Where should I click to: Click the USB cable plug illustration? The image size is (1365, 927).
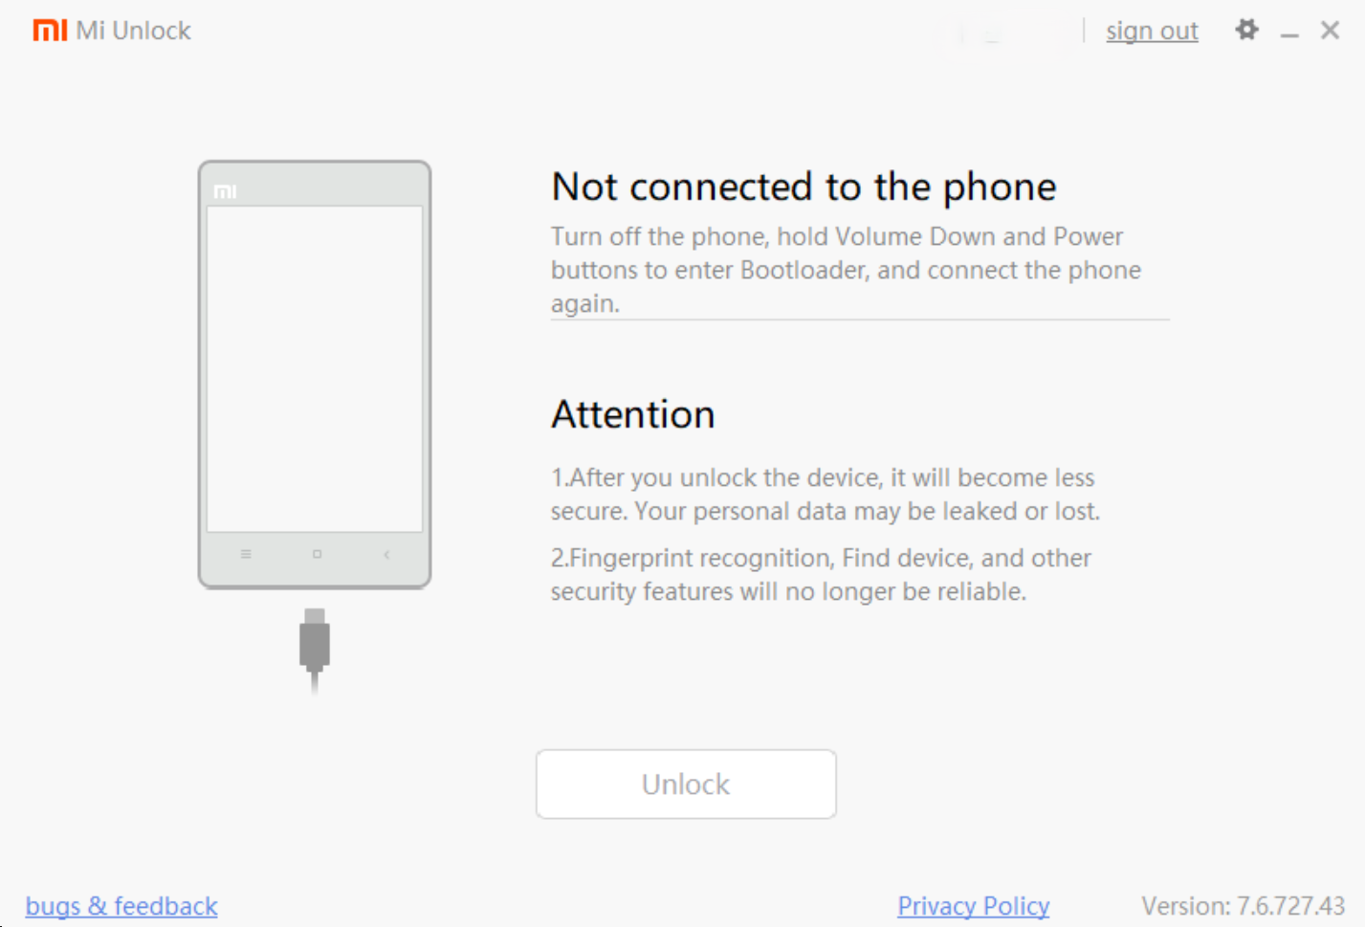[x=315, y=648]
